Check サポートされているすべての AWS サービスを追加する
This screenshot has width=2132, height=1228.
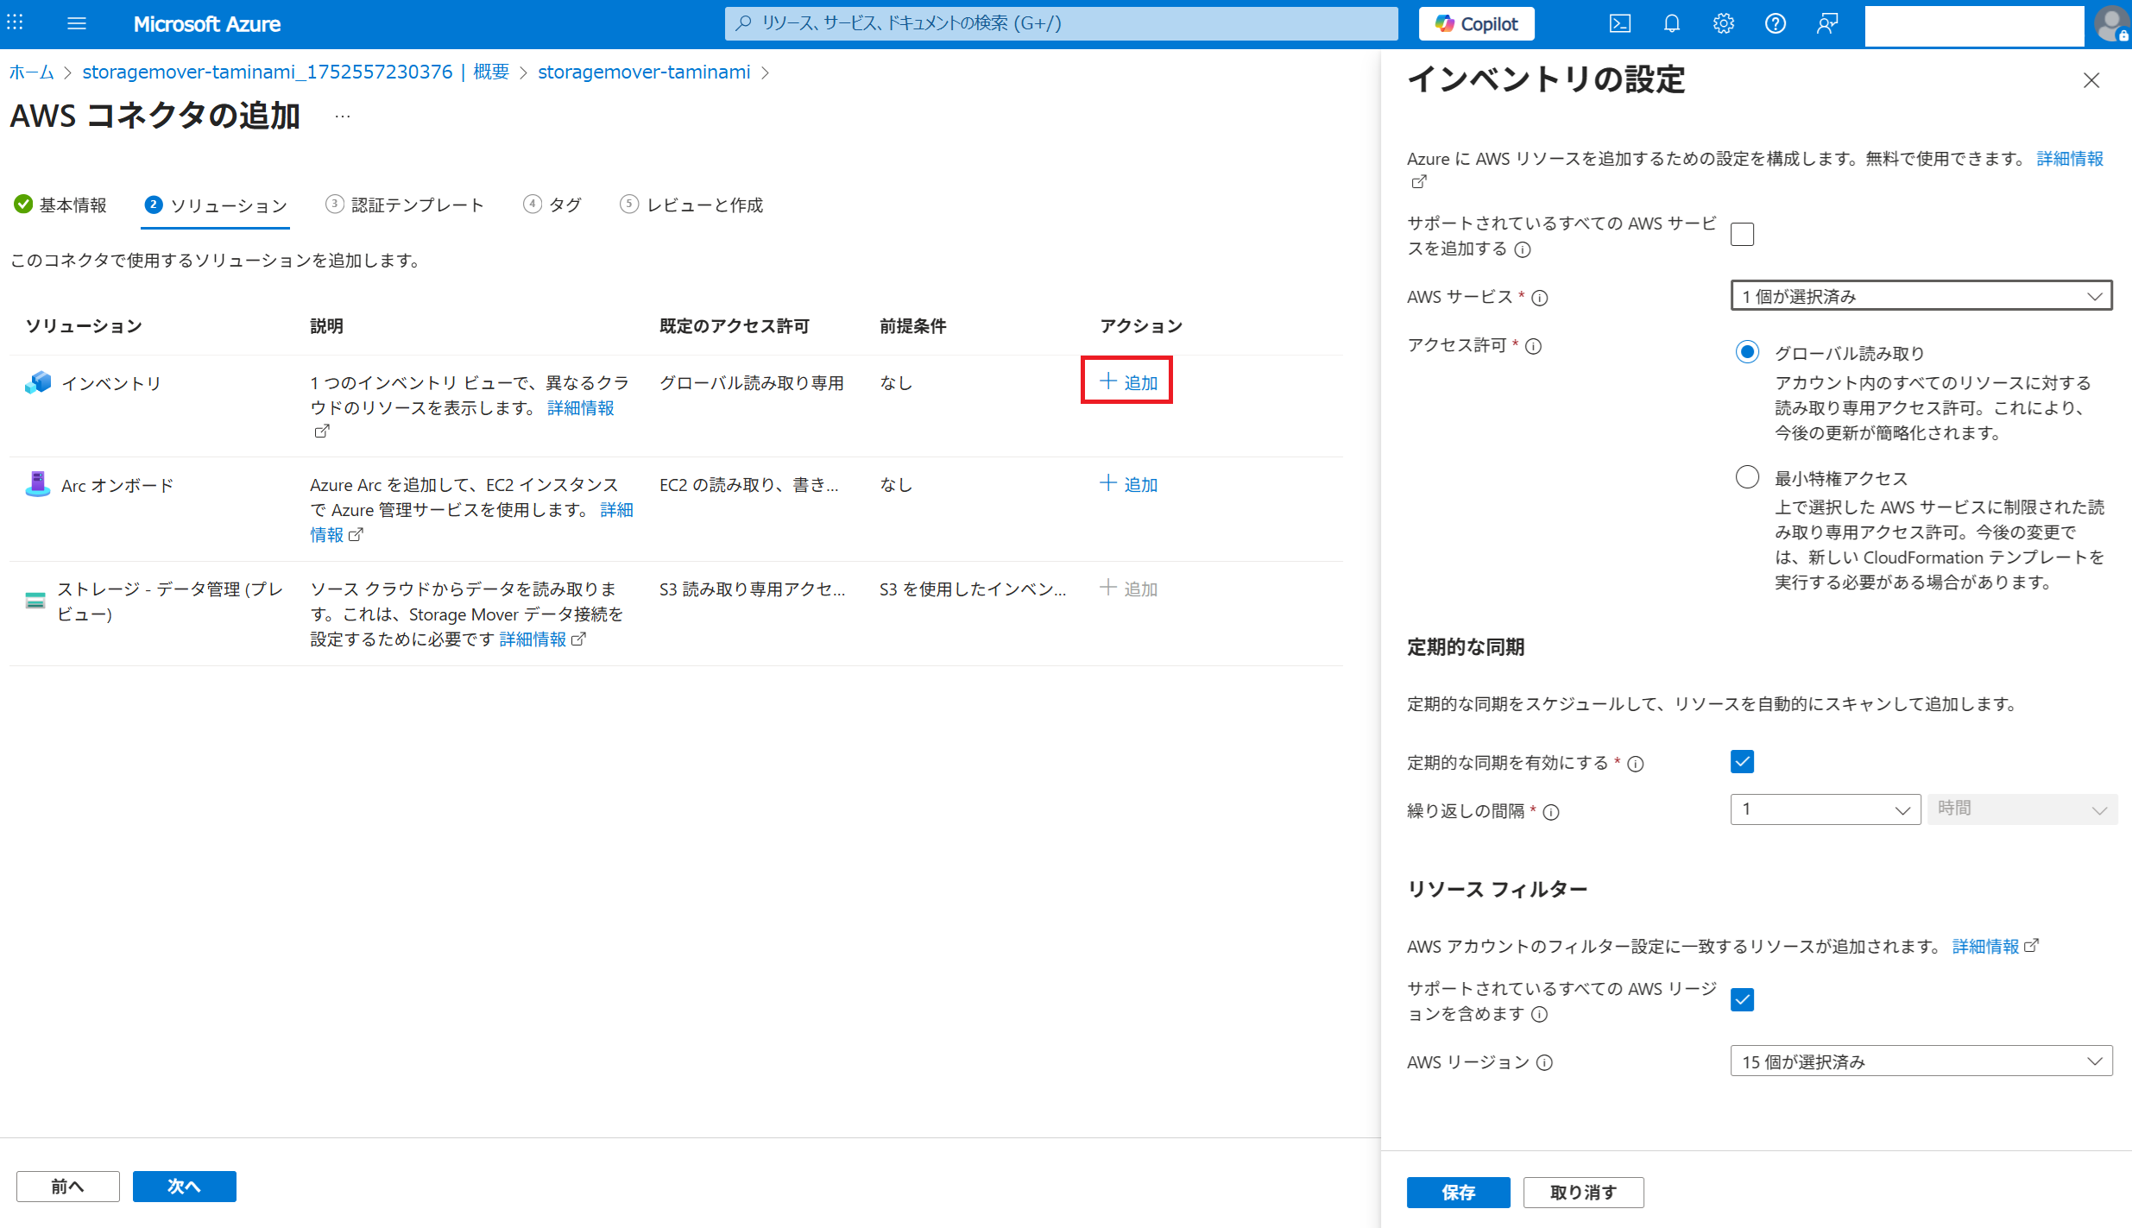[x=1742, y=235]
